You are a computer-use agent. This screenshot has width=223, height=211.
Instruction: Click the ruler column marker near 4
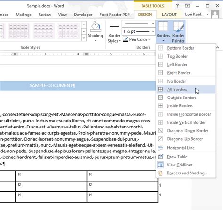86,54
